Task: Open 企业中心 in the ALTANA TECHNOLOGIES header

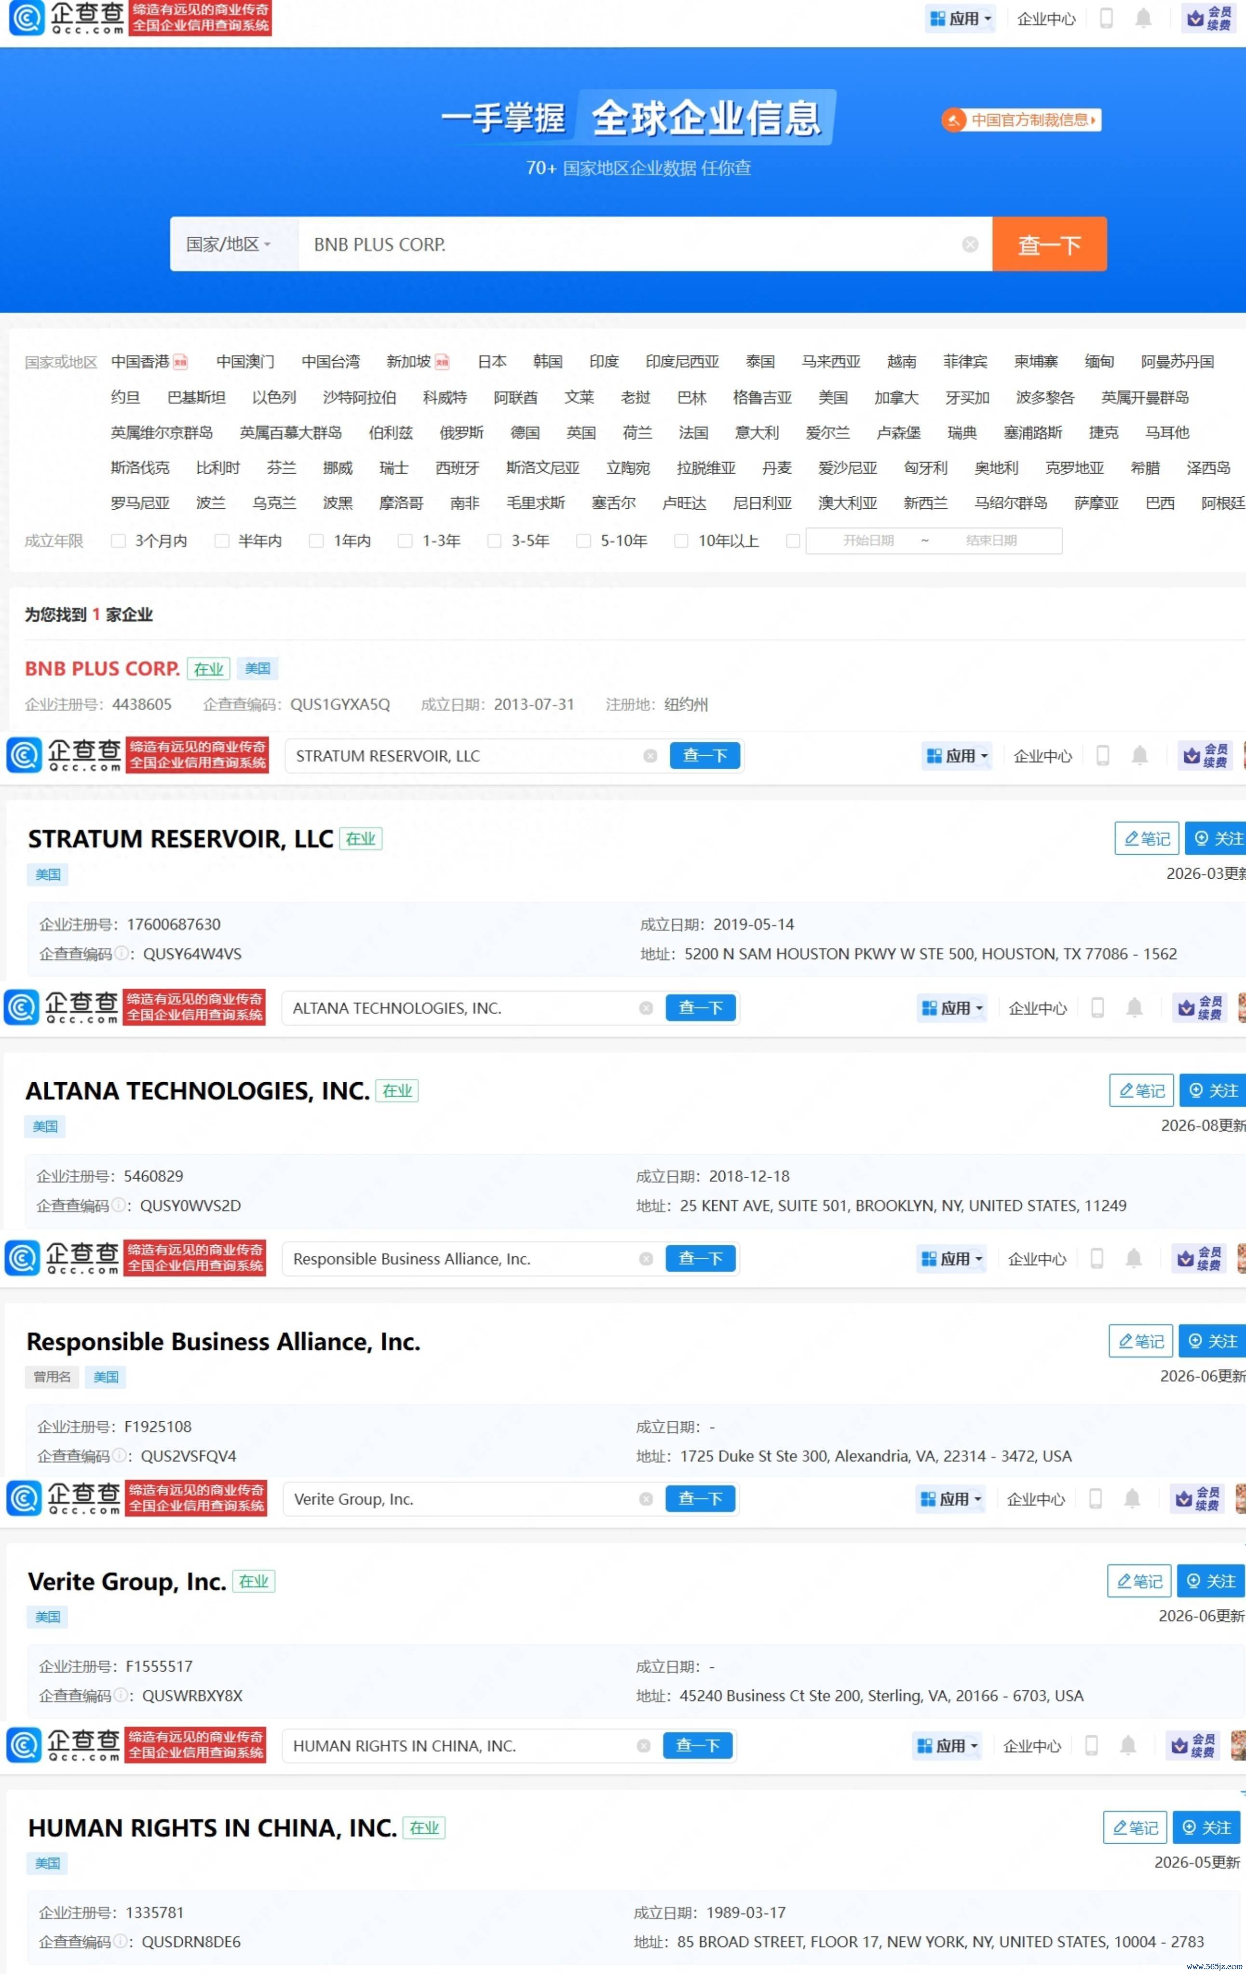Action: pyautogui.click(x=1038, y=1008)
